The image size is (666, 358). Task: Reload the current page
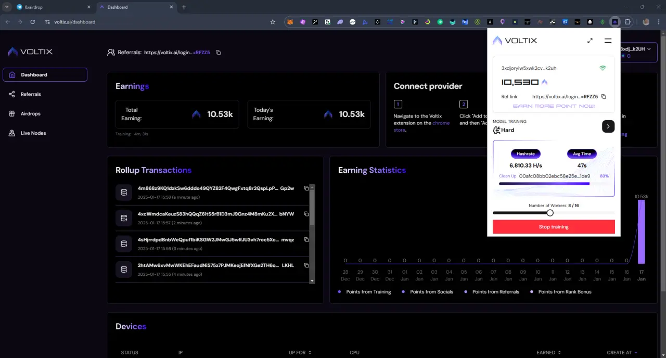click(33, 22)
